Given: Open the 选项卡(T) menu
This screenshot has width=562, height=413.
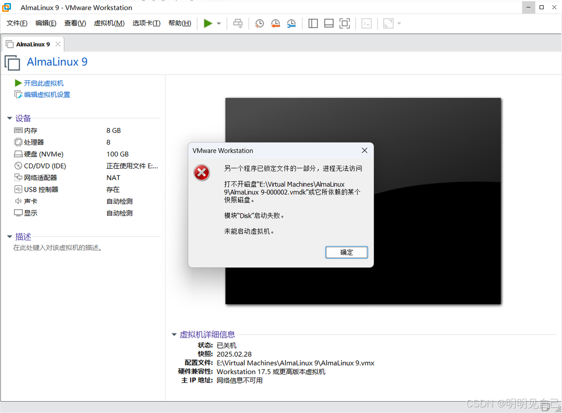Looking at the screenshot, I should (x=147, y=23).
